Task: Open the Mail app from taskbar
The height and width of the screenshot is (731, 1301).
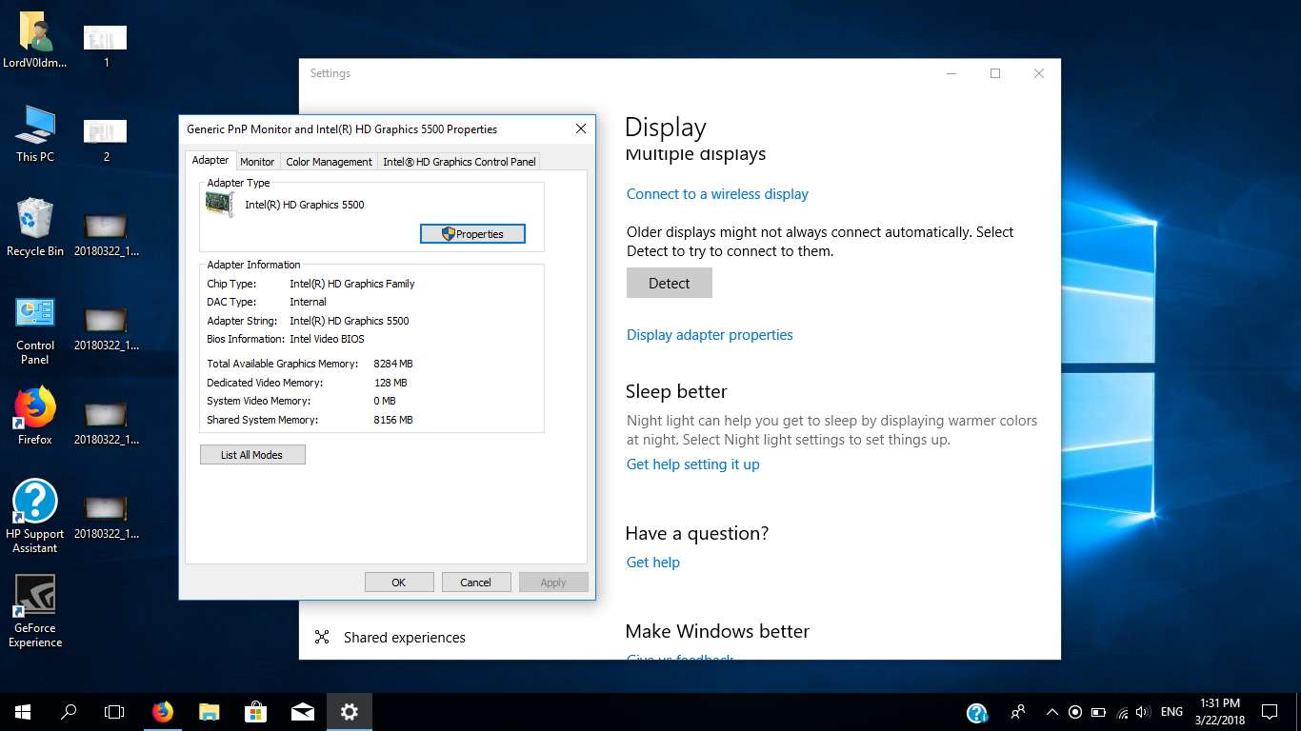Action: point(303,712)
